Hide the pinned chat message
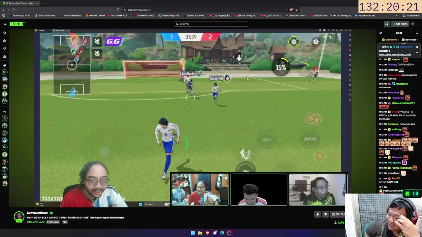The image size is (422, 237). pyautogui.click(x=417, y=47)
